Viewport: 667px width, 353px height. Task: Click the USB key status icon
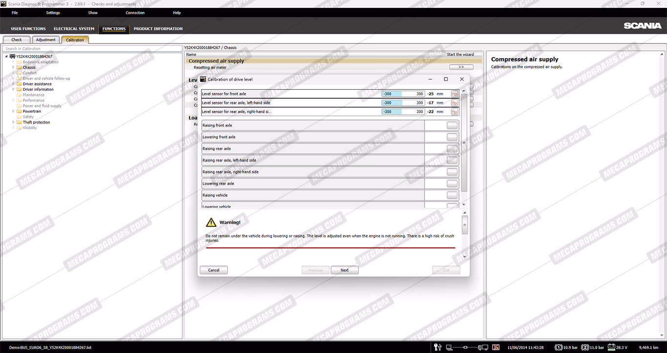(438, 347)
